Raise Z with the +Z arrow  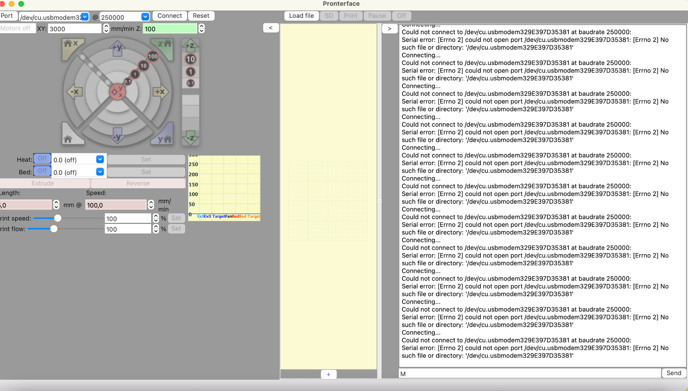(190, 45)
